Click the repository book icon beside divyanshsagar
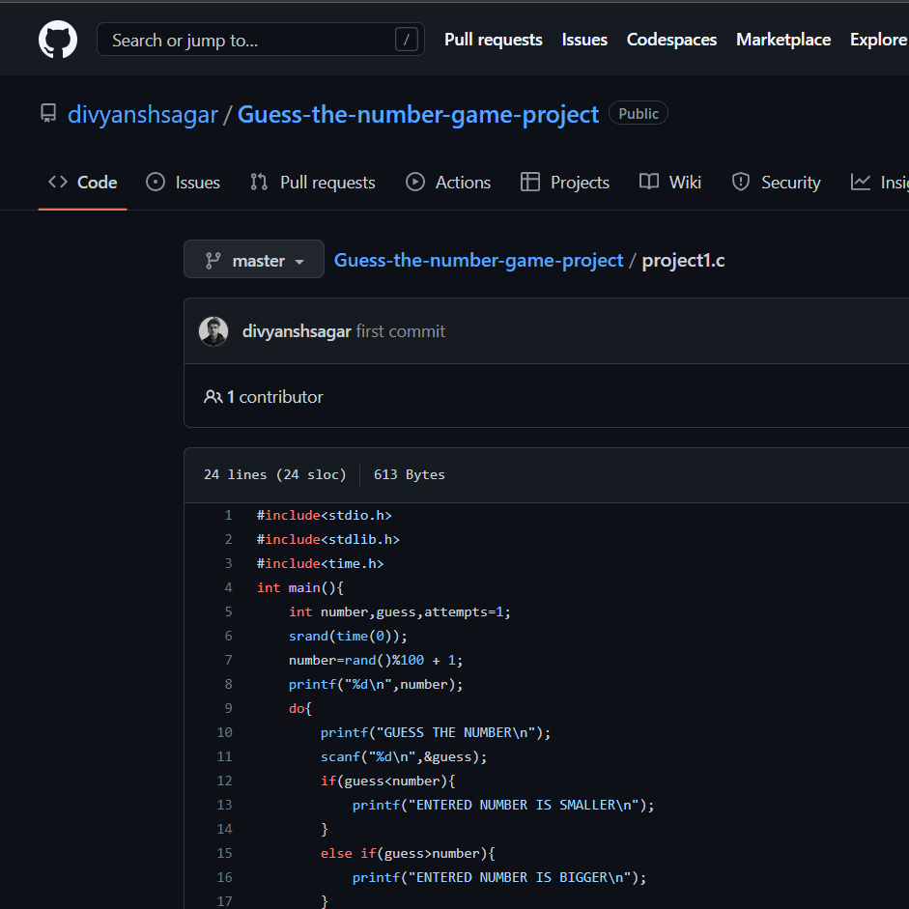The image size is (909, 909). (x=48, y=113)
